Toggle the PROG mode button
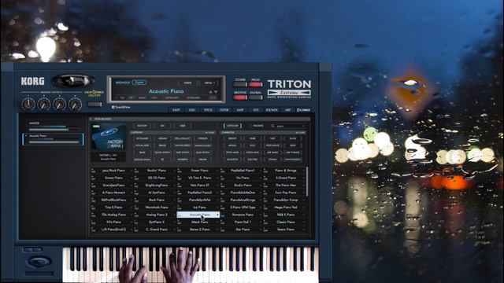Image resolution: width=504 pixels, height=283 pixels. 255,84
